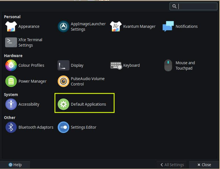Click the All Settings back button

coord(172,165)
